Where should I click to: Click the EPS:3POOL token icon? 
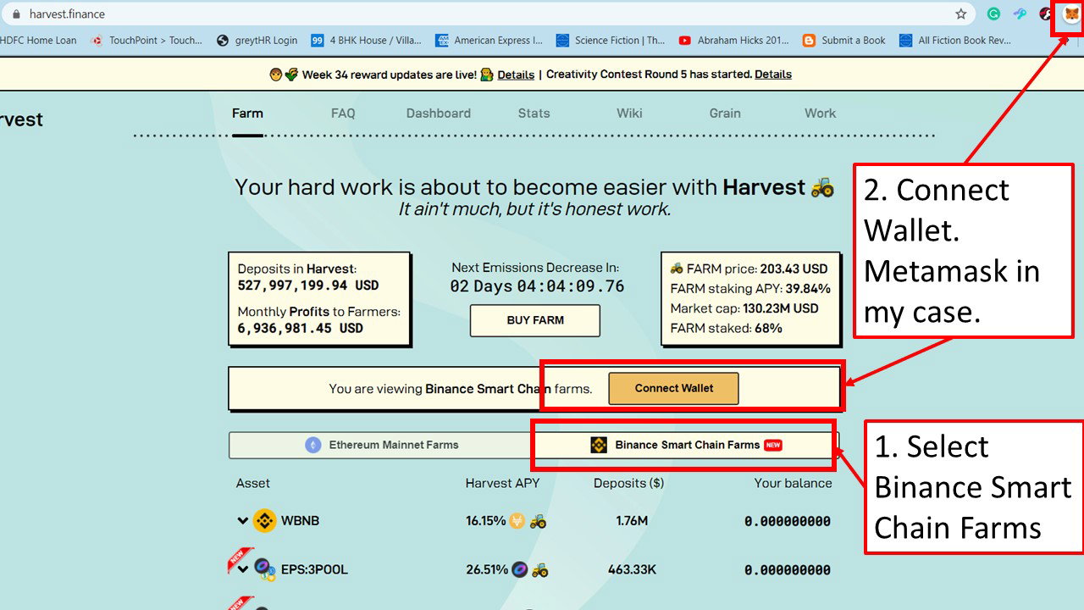click(265, 569)
